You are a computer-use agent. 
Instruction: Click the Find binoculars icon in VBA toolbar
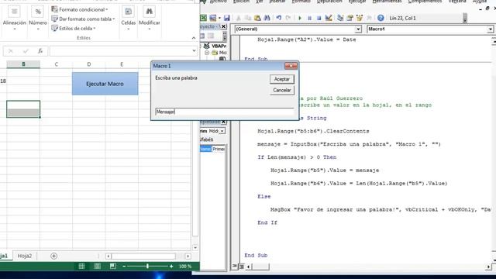[x=267, y=18]
